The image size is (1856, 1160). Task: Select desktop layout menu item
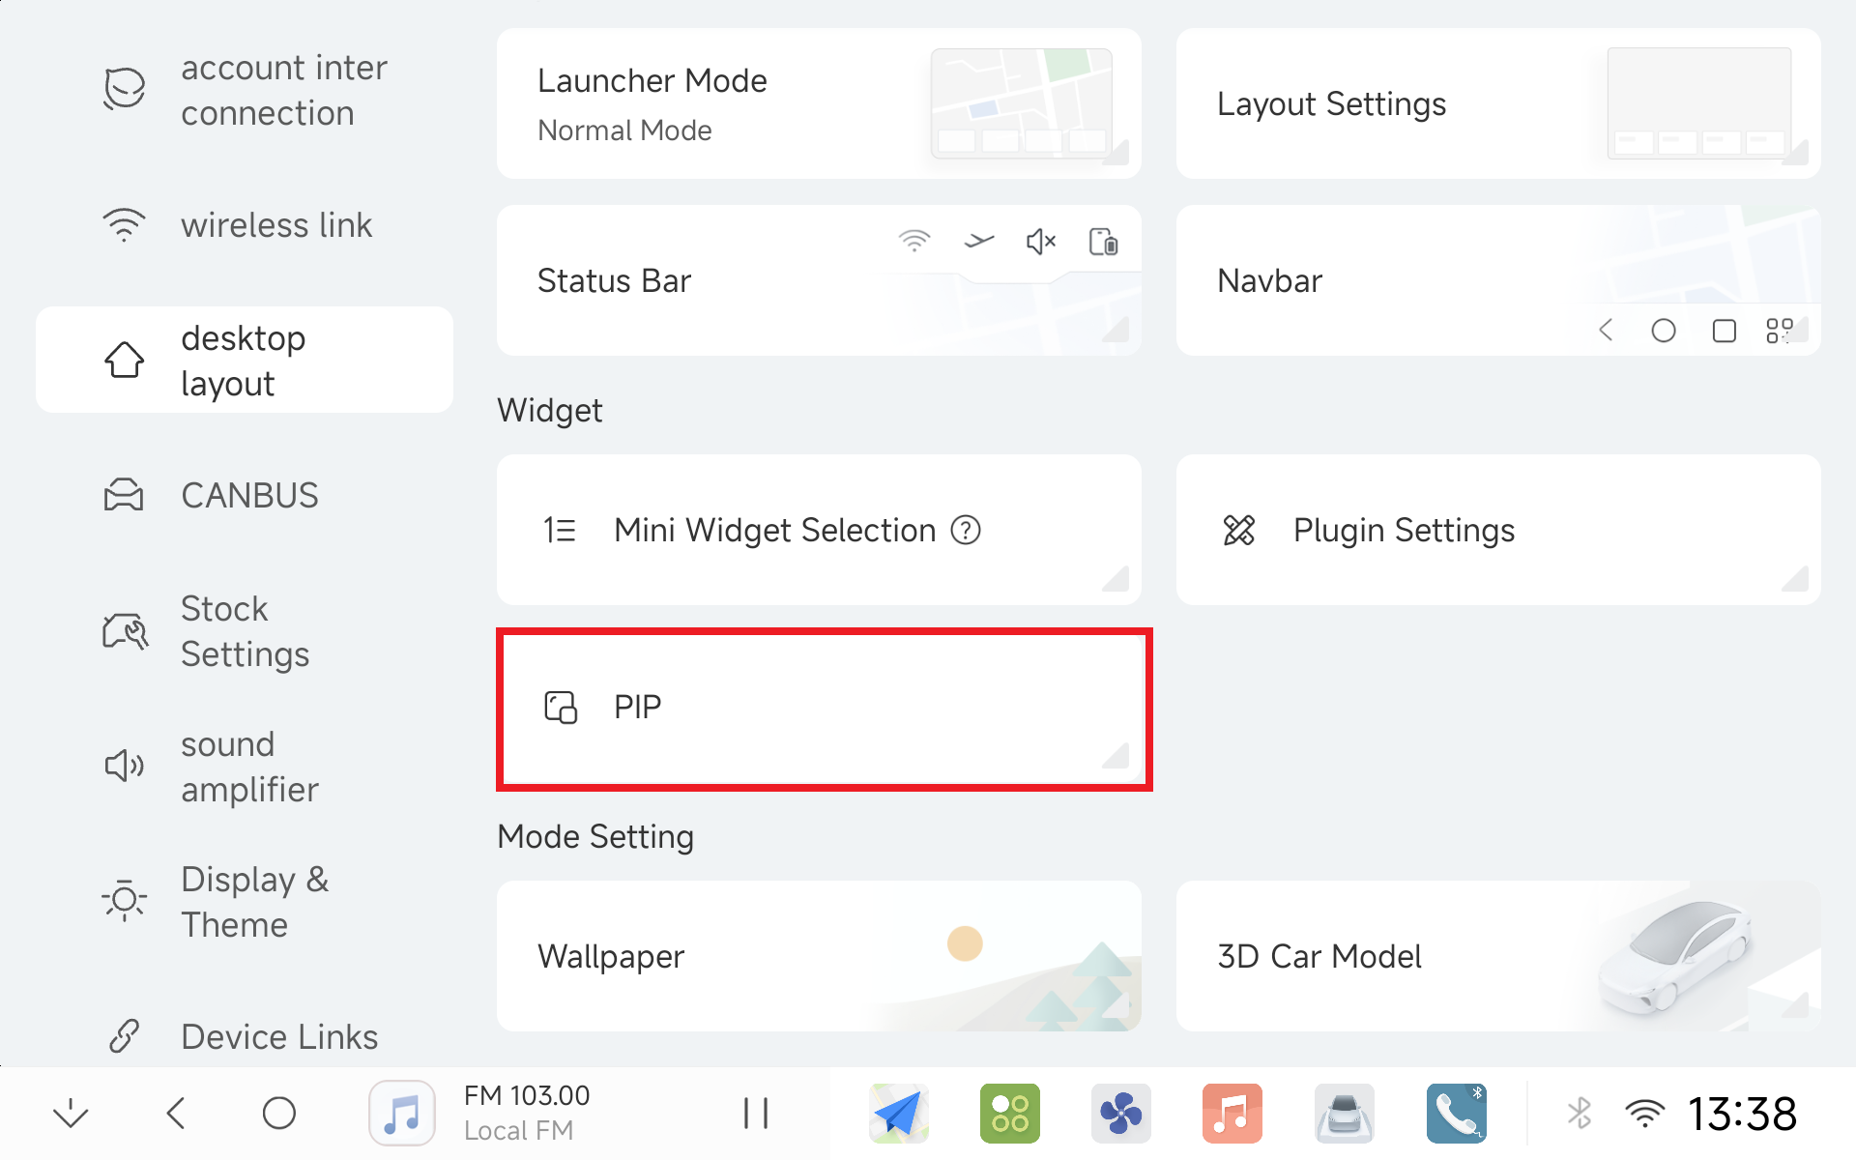click(x=245, y=361)
